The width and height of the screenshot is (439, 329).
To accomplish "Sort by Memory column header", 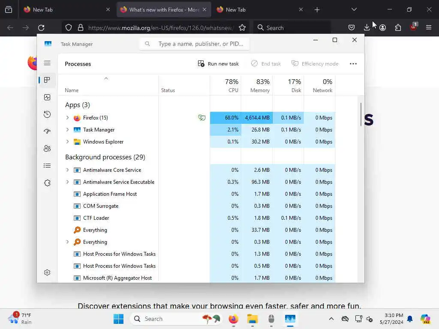I will (257, 85).
